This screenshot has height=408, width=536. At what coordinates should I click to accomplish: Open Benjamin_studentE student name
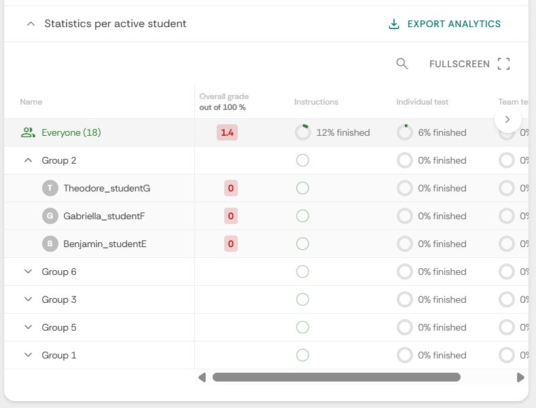tap(105, 244)
